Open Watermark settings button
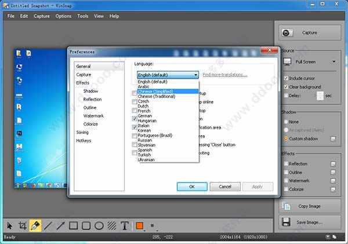 [333, 181]
